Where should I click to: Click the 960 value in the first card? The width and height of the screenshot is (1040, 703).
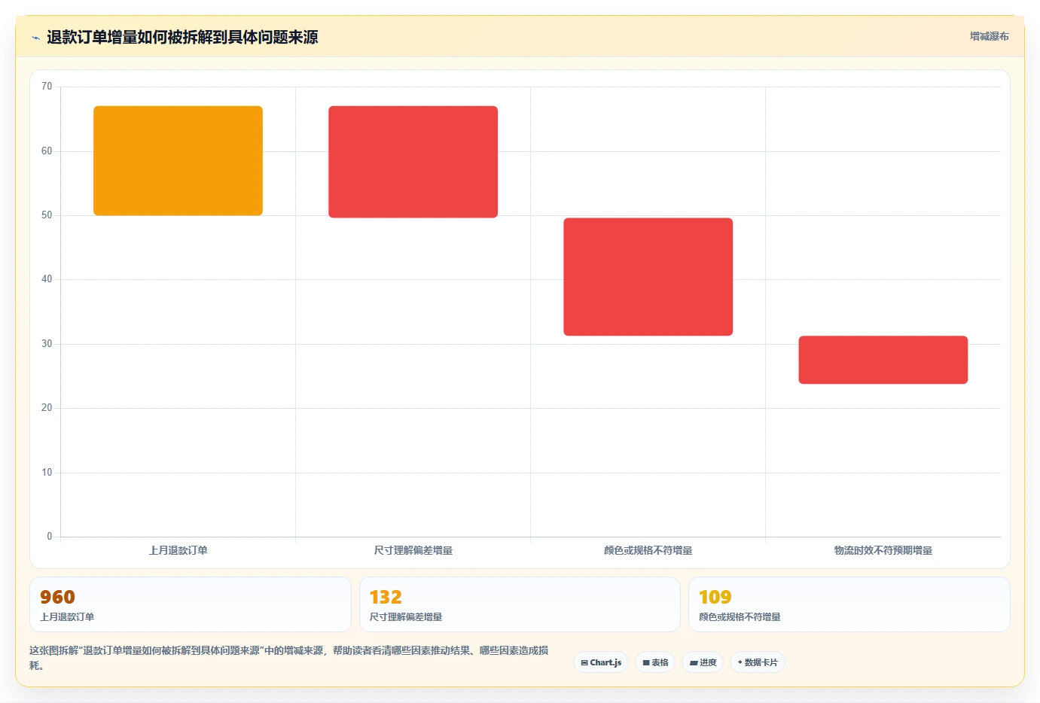pyautogui.click(x=57, y=597)
